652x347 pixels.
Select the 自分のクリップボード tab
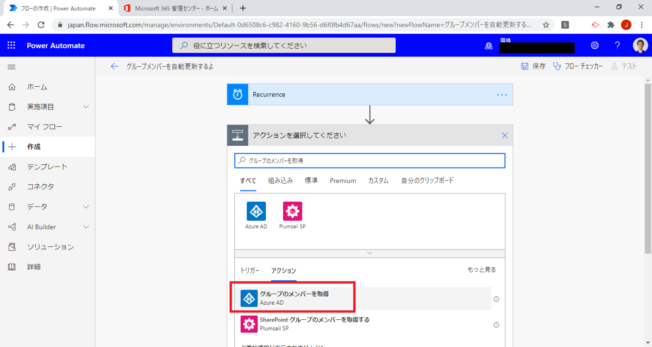point(428,181)
